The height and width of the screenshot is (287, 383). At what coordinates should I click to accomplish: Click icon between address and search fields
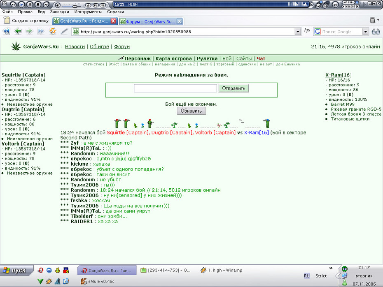click(x=307, y=31)
